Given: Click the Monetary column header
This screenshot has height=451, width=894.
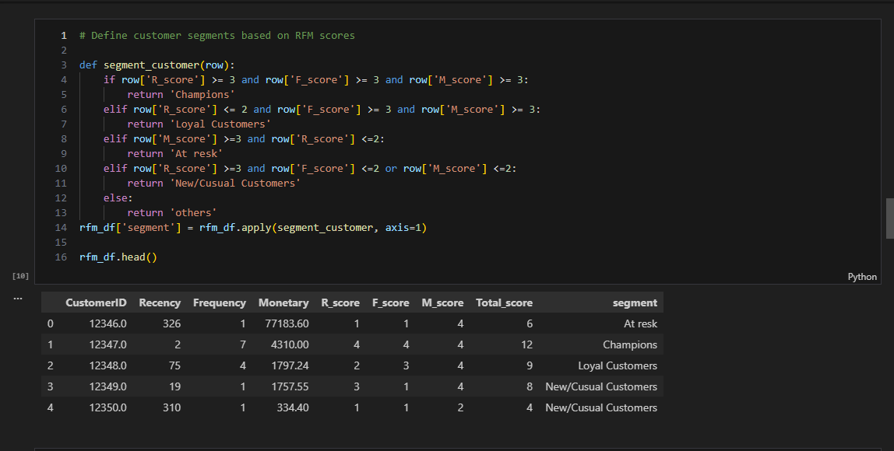Looking at the screenshot, I should coord(283,302).
